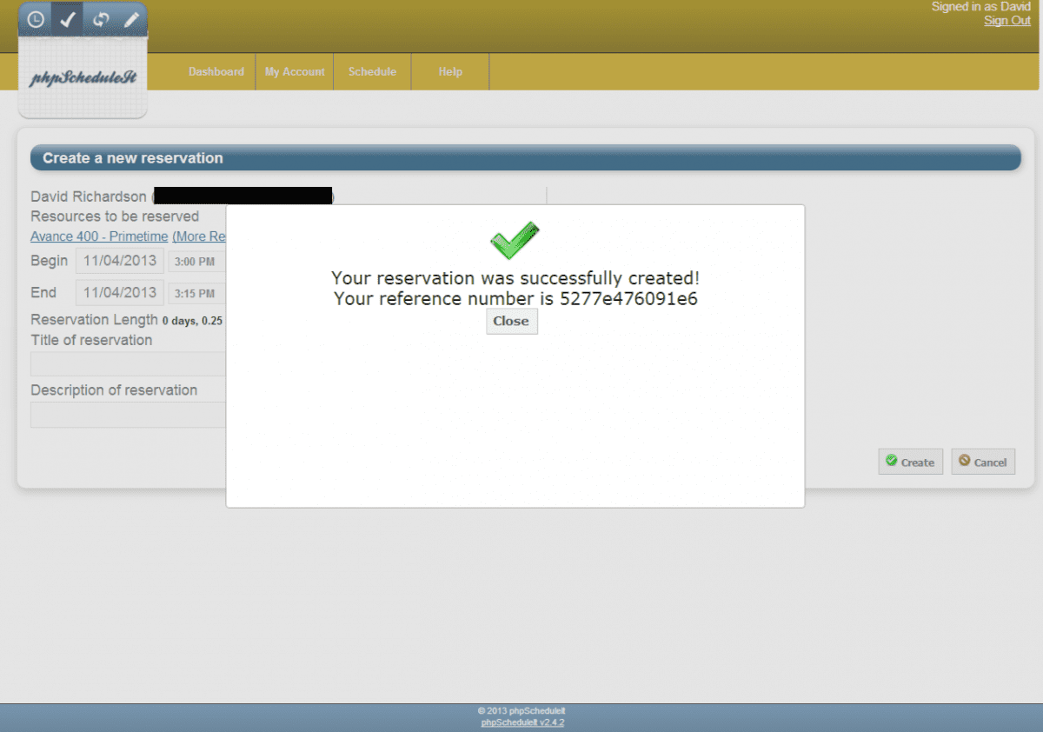Open the Avance 400 - Primetime resource link
The image size is (1043, 732).
point(99,236)
